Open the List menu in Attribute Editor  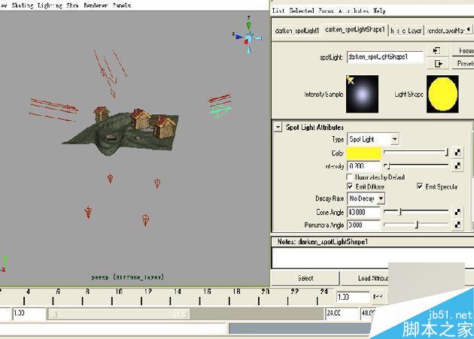coord(278,11)
